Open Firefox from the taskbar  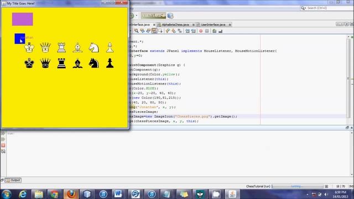(x=71, y=194)
